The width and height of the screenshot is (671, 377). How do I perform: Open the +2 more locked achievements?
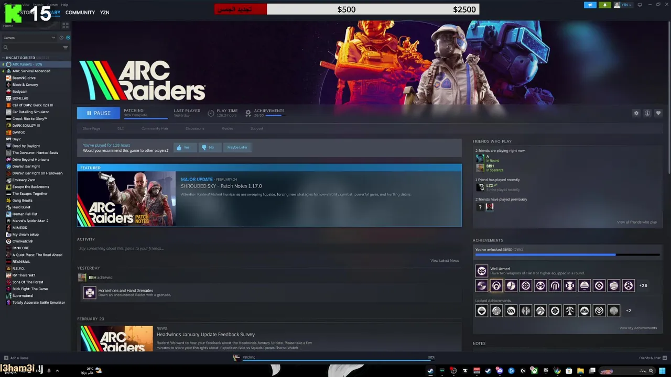629,311
